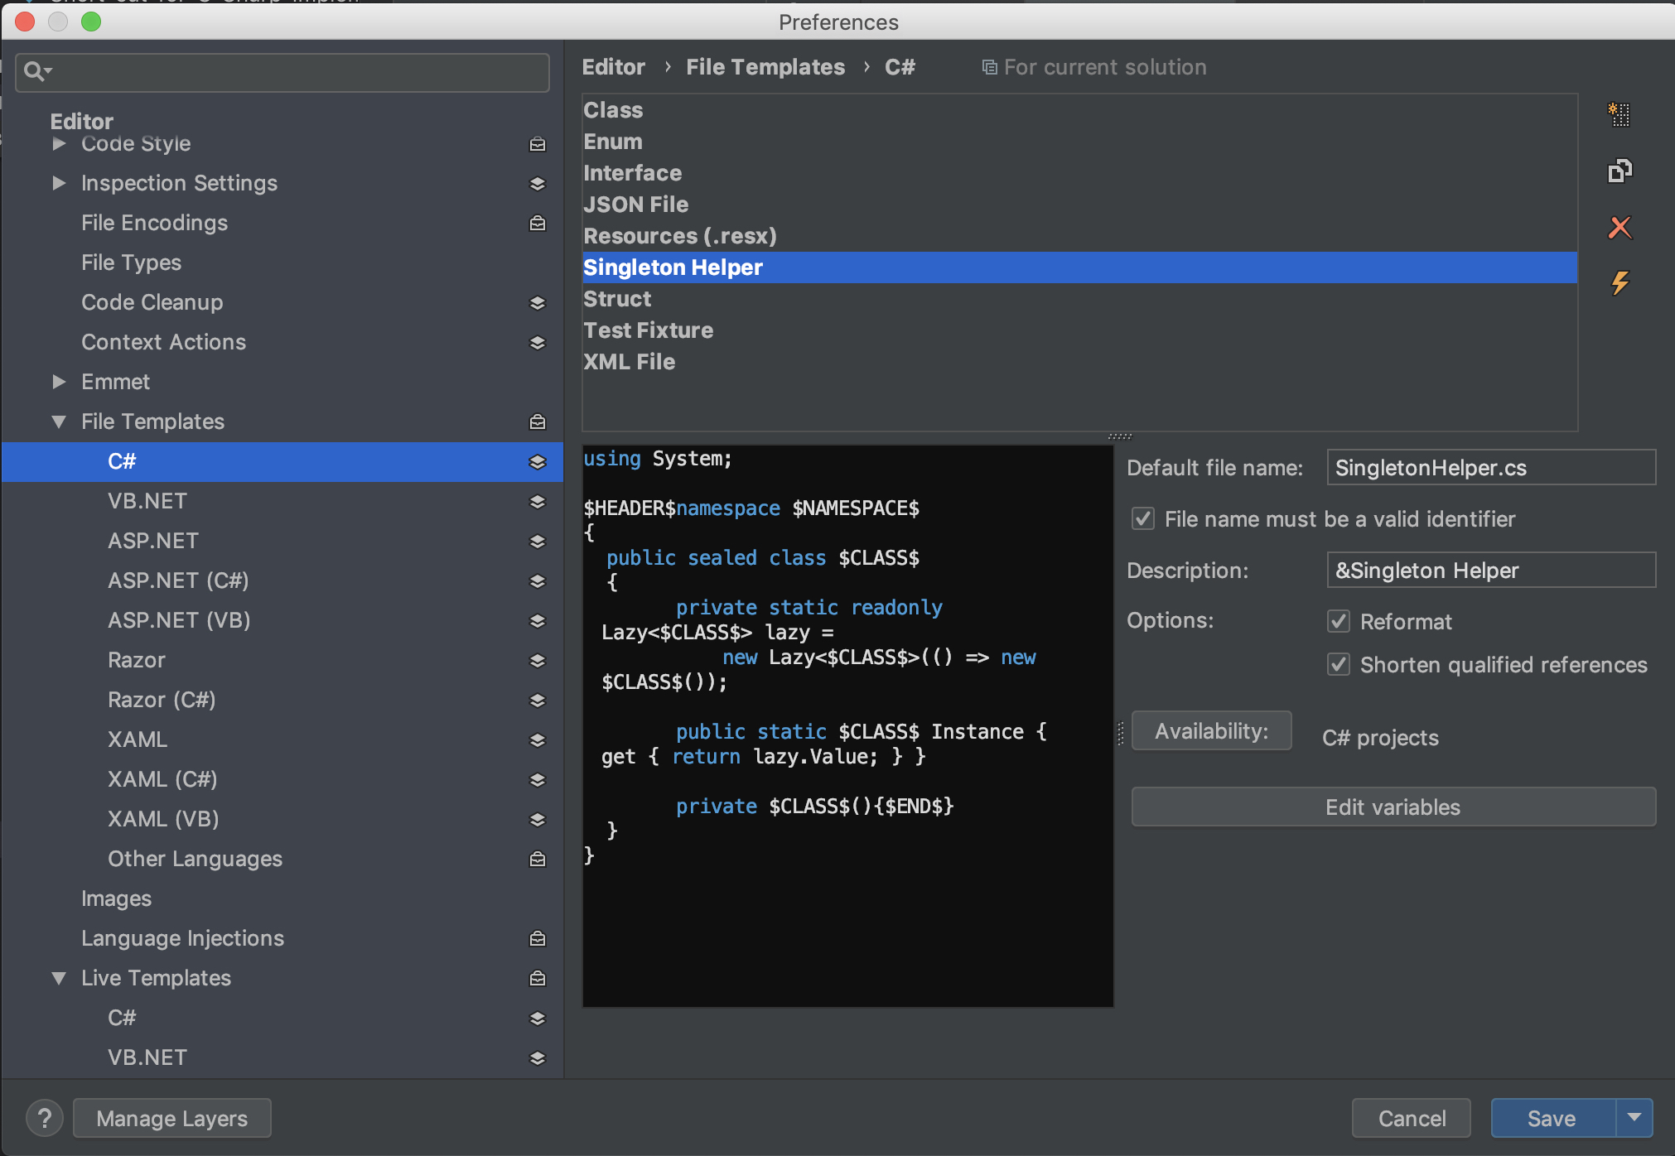Click the Edit variables button

[x=1393, y=807]
